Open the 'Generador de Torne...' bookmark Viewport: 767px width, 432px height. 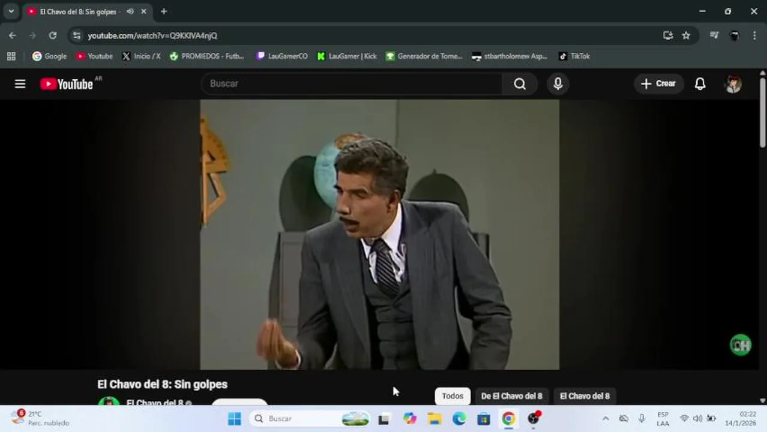(x=424, y=56)
